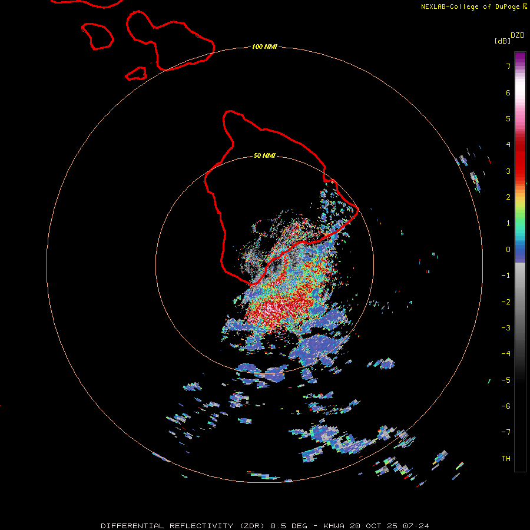
Task: Click the 50 NMI range ring label
Action: pyautogui.click(x=264, y=155)
